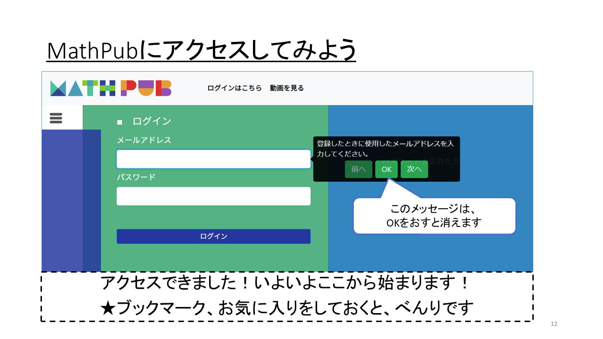Screen dimensions: 603x339
Task: Open the 動画を見る link
Action: (x=287, y=88)
